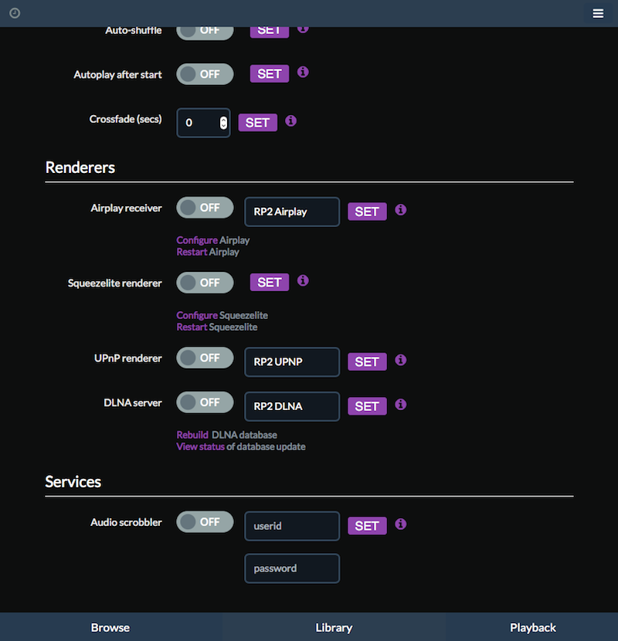Focus the scrobbler password field
Screen dimensions: 618x641
pyautogui.click(x=292, y=568)
